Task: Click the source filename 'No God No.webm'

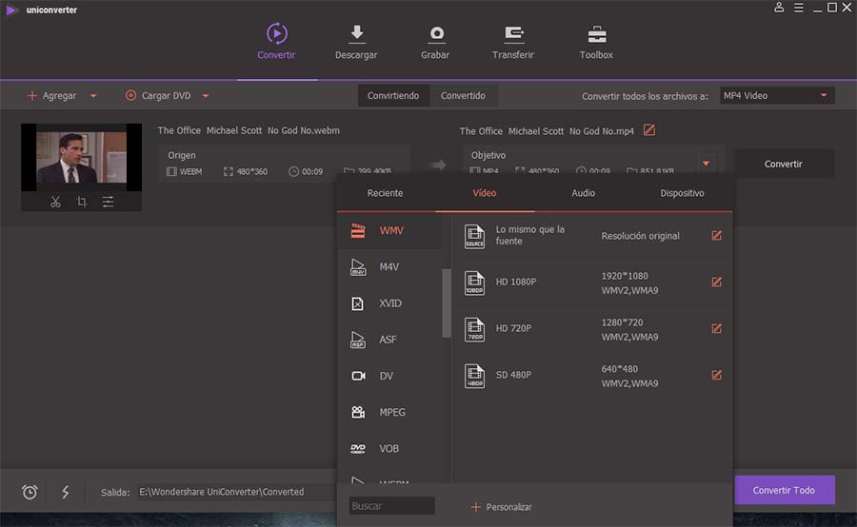Action: [x=249, y=130]
